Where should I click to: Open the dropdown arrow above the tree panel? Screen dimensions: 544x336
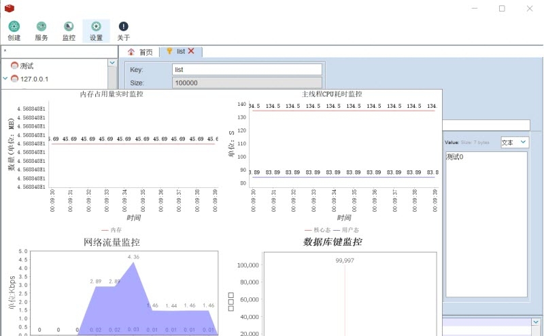pyautogui.click(x=112, y=62)
